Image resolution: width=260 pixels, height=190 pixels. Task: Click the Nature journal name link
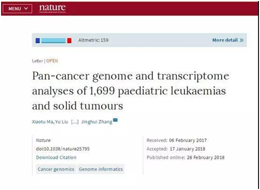pyautogui.click(x=43, y=140)
